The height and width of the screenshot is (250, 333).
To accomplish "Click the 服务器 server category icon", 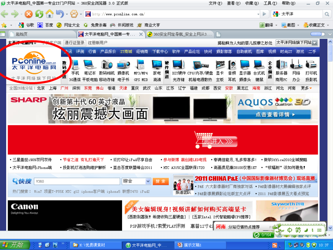I will coord(282,64).
